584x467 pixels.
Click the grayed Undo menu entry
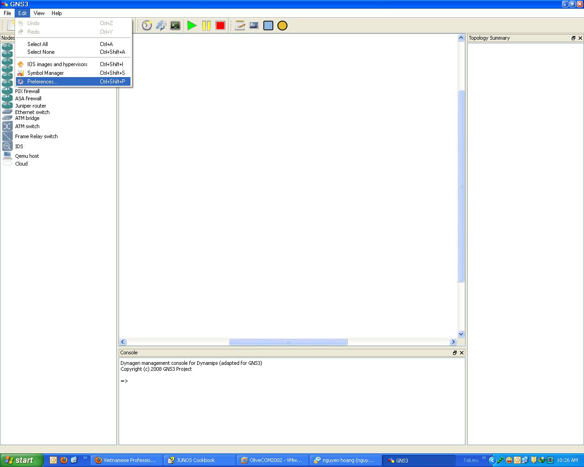(x=73, y=23)
